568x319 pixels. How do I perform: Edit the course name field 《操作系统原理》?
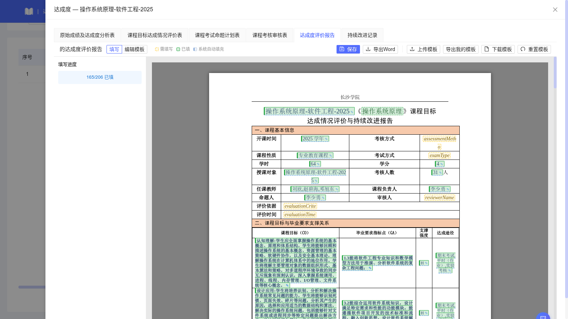[x=382, y=111]
